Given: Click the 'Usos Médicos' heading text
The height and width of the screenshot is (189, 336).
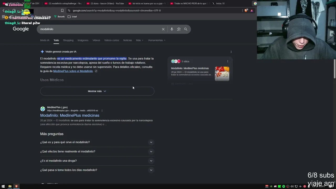Looking at the screenshot, I should [52, 80].
